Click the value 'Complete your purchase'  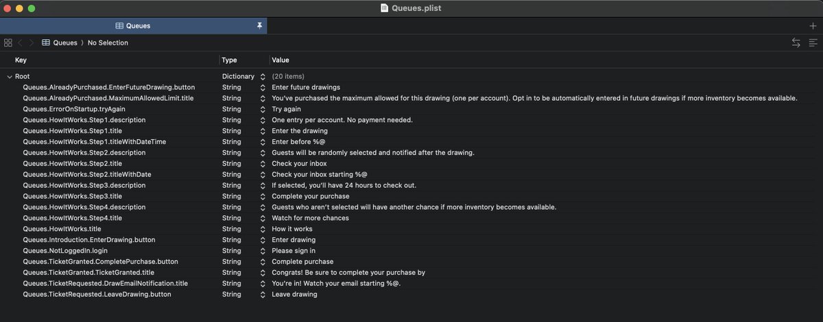coord(311,197)
